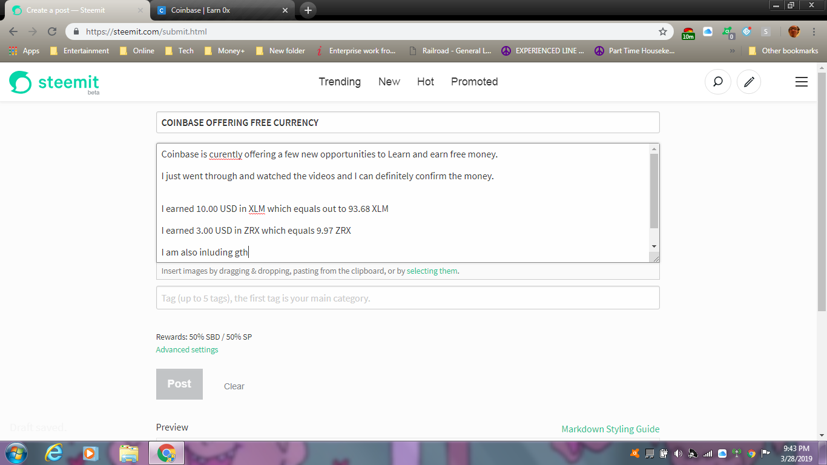827x465 pixels.
Task: Open a new browser tab
Action: click(x=308, y=10)
